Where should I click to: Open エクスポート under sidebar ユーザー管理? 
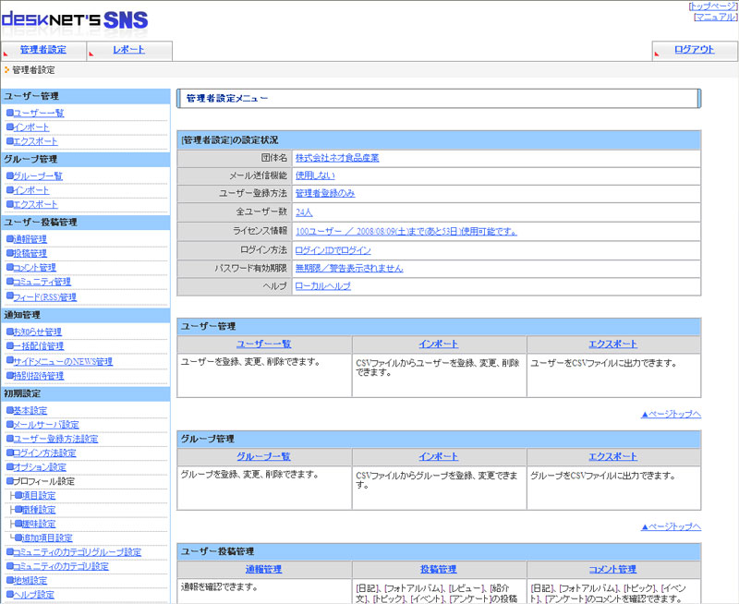point(35,141)
